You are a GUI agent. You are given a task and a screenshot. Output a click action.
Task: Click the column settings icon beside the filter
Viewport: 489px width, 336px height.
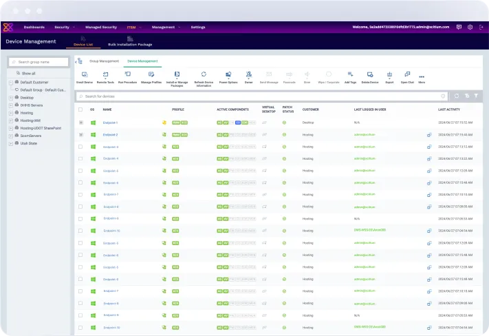467,96
